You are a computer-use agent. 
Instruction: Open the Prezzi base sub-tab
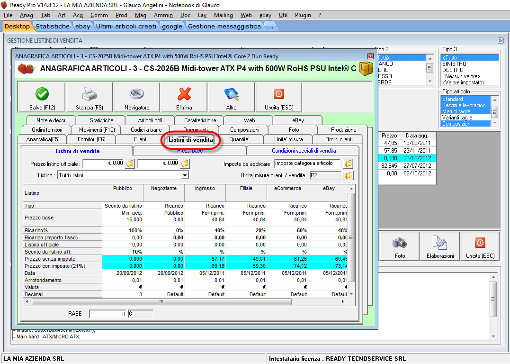190,151
